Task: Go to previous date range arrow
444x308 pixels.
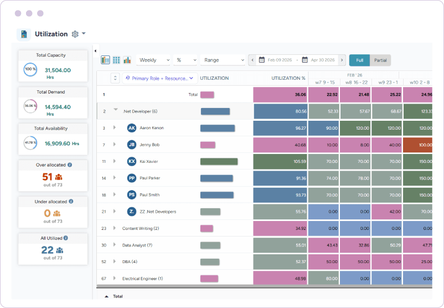Action: [252, 60]
